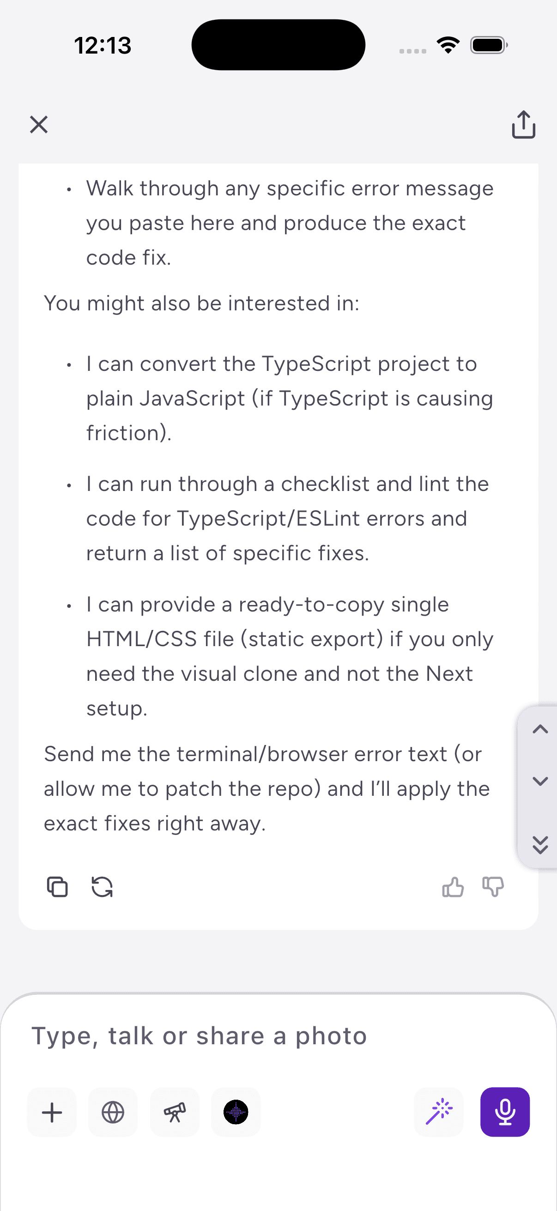Open the magic wand enhance tool
Screen dimensions: 557x1211
click(439, 1112)
